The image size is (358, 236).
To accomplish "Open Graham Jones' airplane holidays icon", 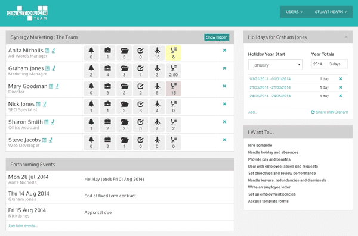I will tap(157, 71).
